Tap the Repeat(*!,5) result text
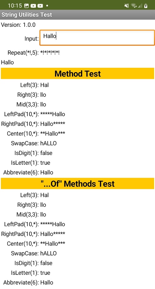Viewport: 155px width, 289px height. (50, 53)
